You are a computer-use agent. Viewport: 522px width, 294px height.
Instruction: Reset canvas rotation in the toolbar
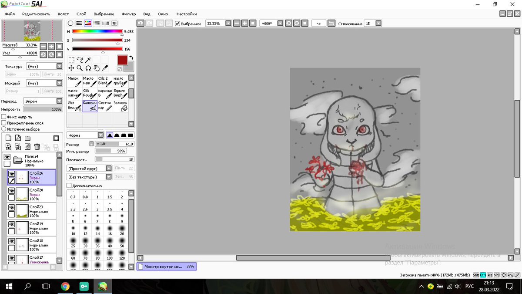305,23
